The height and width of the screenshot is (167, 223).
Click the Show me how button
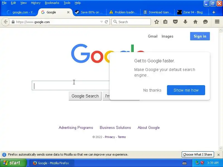coord(186,90)
